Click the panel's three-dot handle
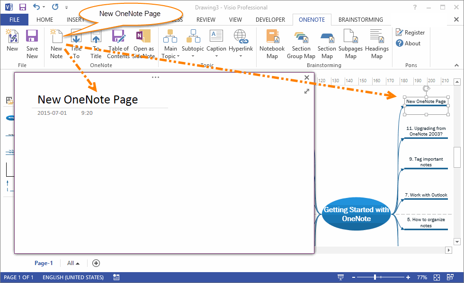 tap(155, 77)
